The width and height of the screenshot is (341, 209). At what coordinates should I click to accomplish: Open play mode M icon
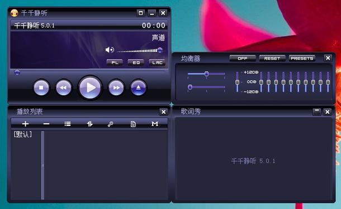(155, 124)
